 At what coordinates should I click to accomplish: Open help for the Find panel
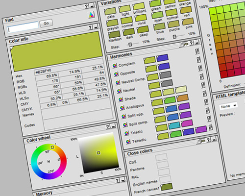tap(87, 6)
